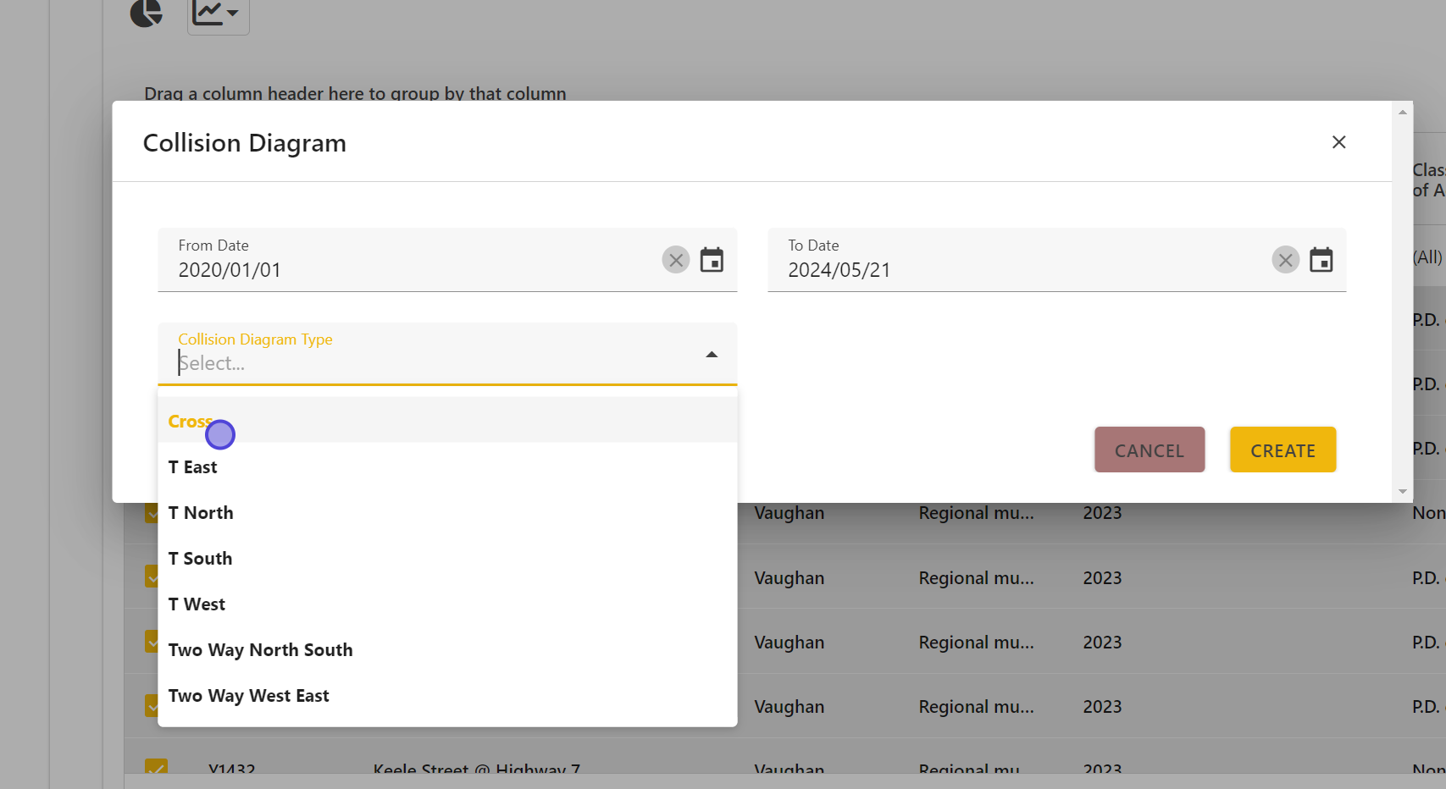Clear the To Date value
The width and height of the screenshot is (1446, 789).
tap(1285, 260)
